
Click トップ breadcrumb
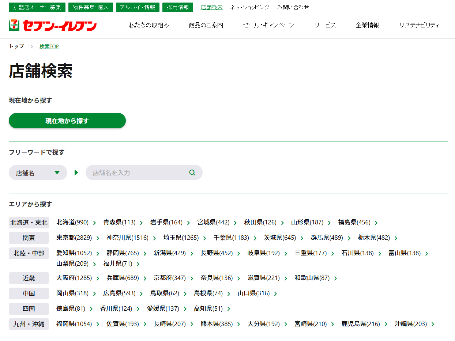pyautogui.click(x=16, y=46)
